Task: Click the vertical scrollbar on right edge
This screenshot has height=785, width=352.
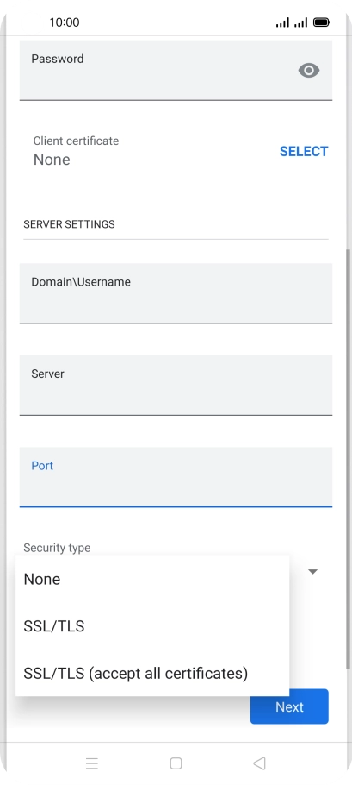Action: (348, 458)
